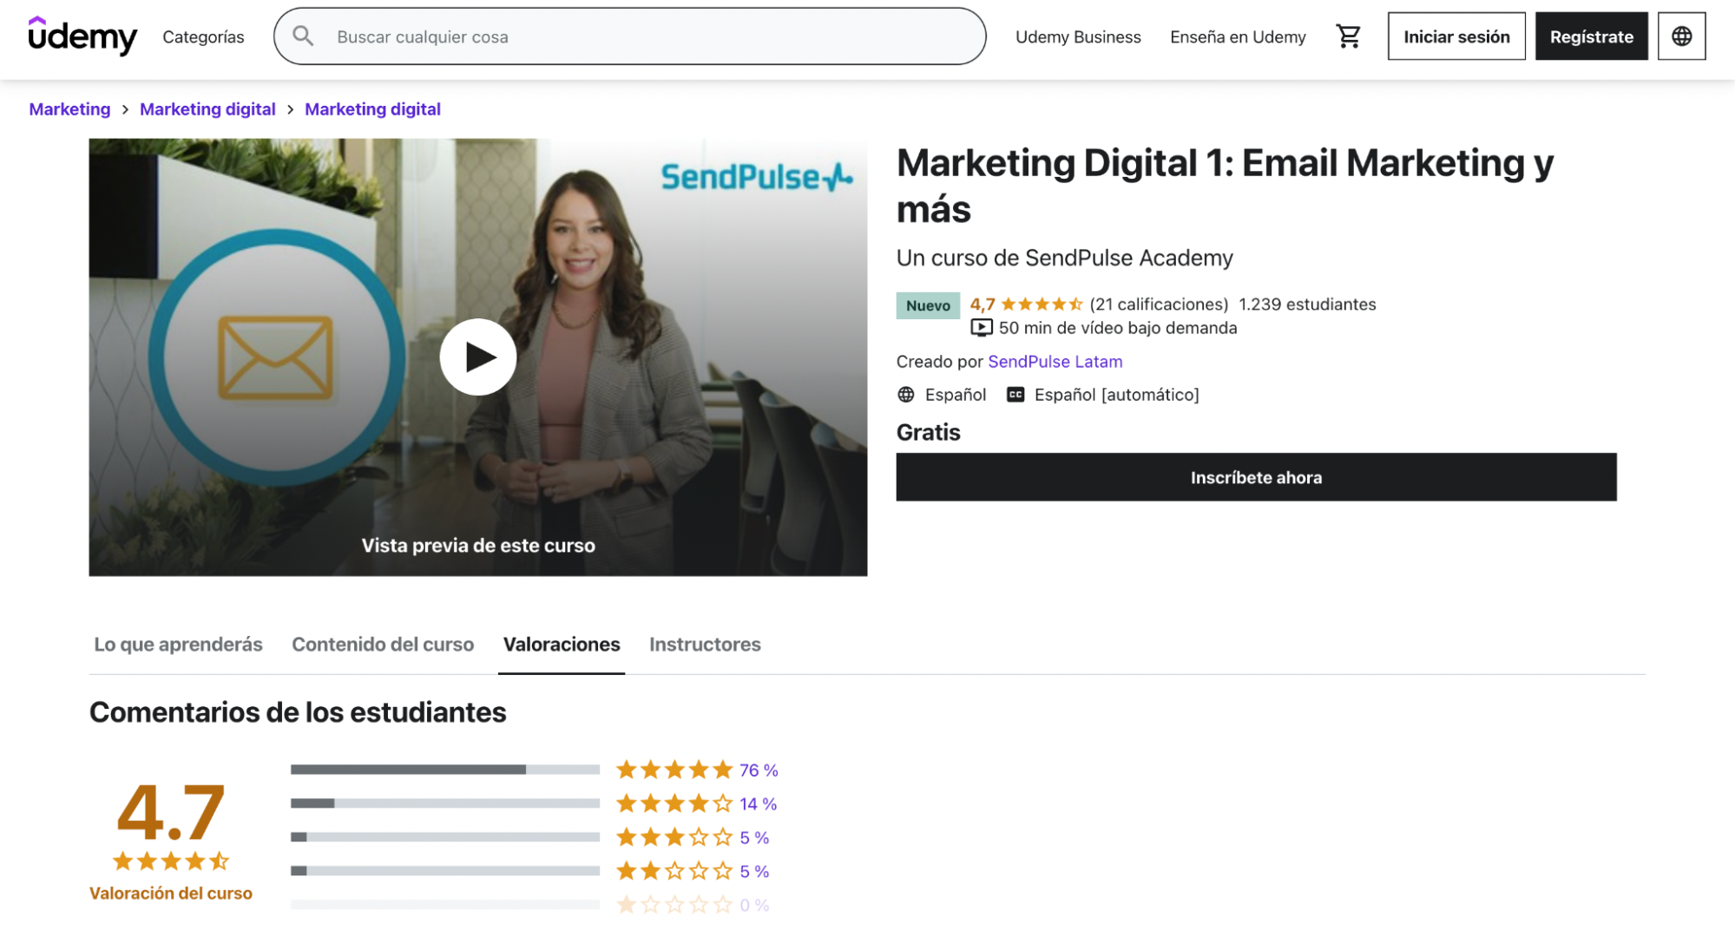1735x950 pixels.
Task: Click the Gratis price label
Action: (x=928, y=433)
